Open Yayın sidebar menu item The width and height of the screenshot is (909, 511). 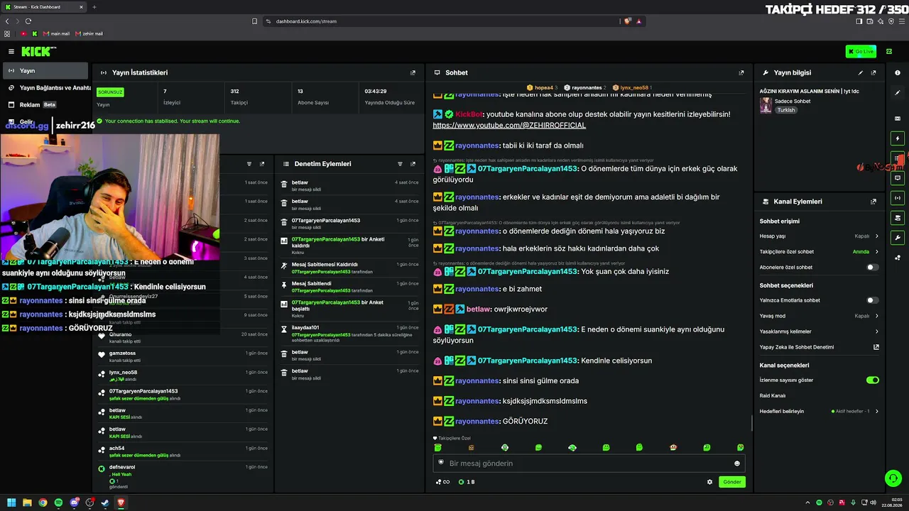pyautogui.click(x=45, y=71)
